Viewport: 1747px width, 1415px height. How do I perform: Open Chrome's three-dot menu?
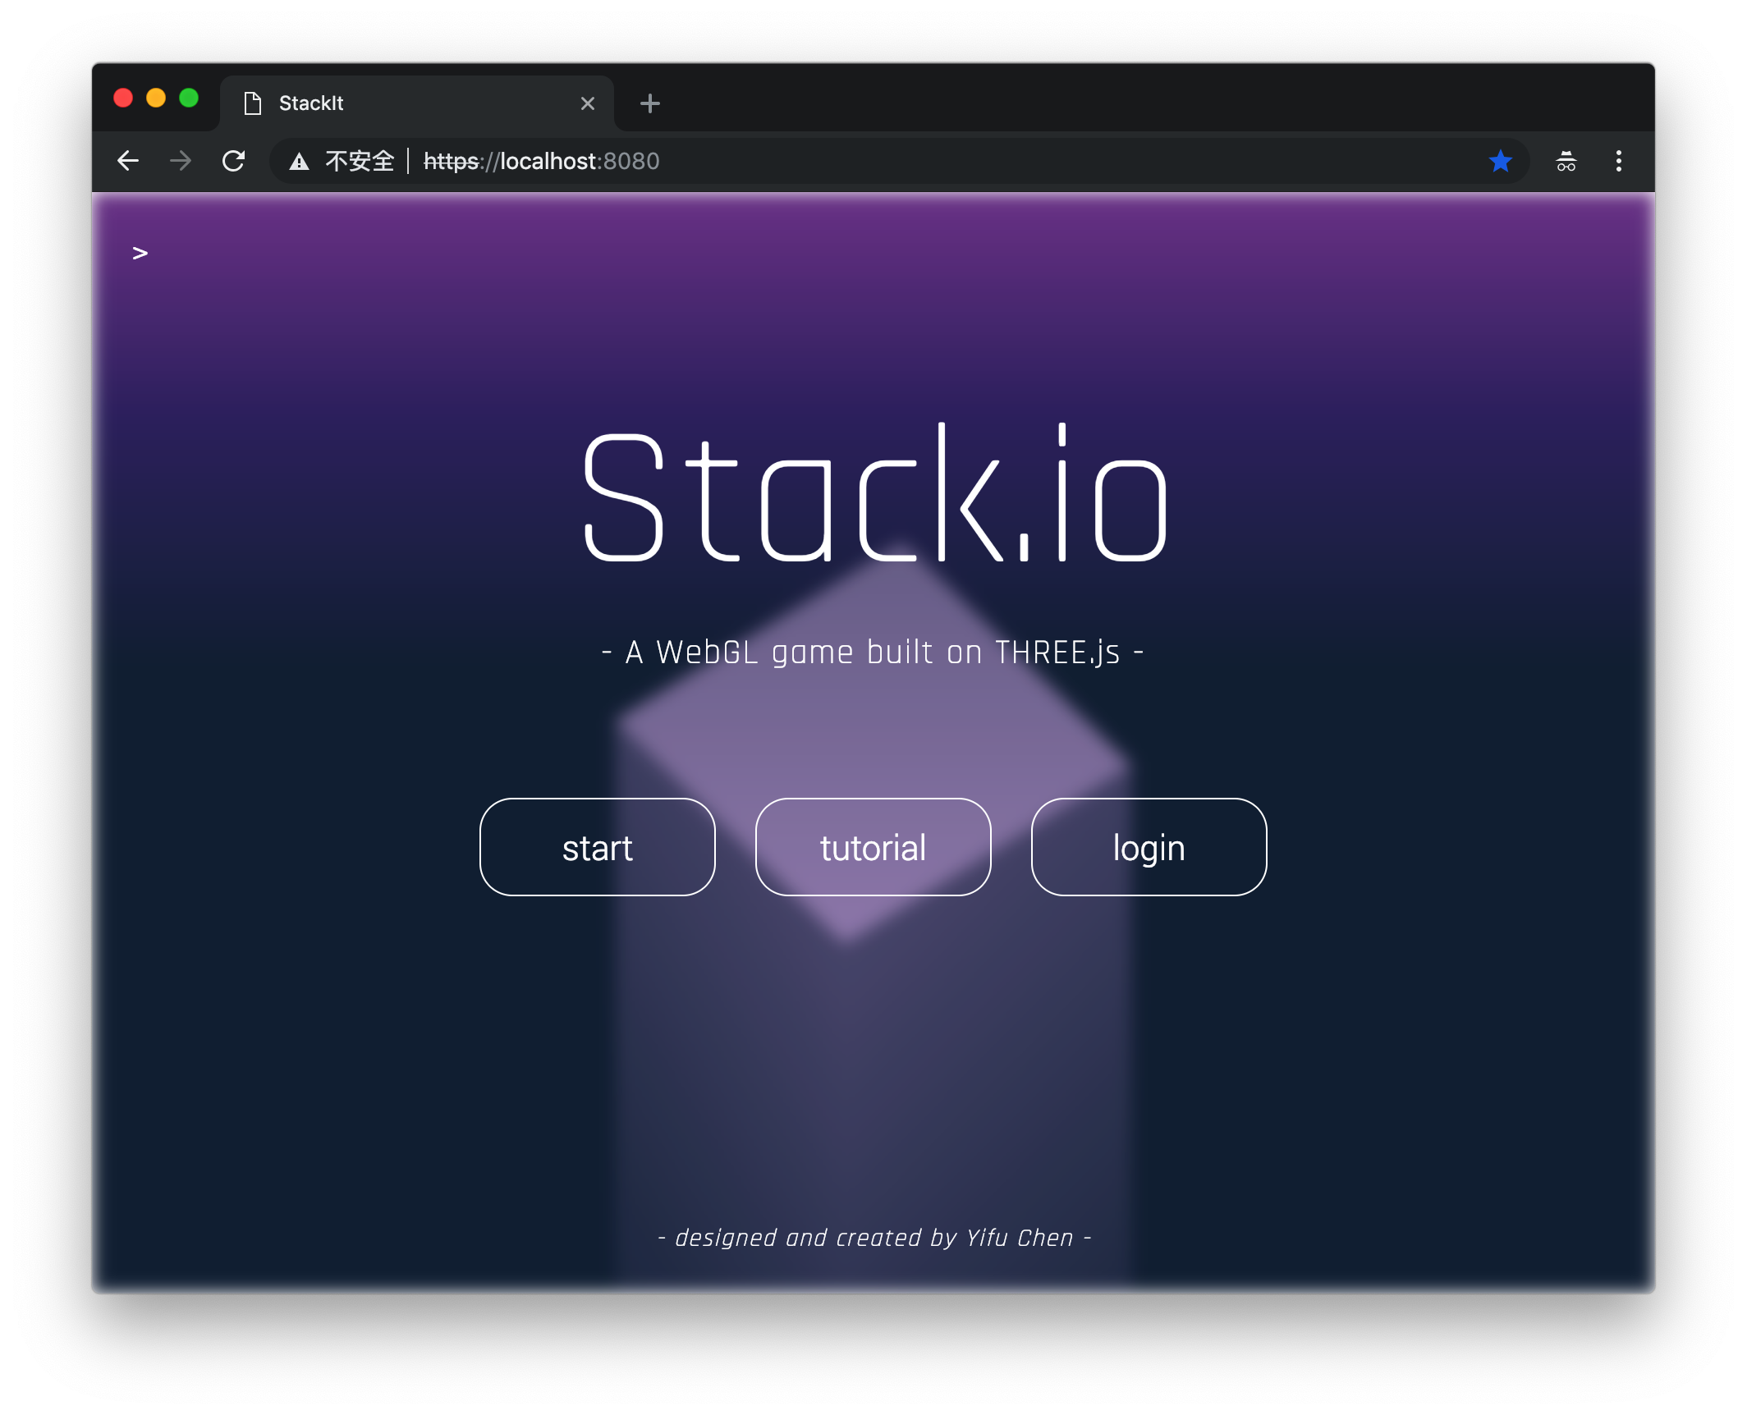[x=1618, y=161]
